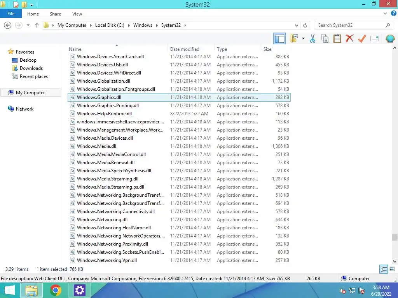The width and height of the screenshot is (398, 298).
Task: Click the Classic Shell seashell icon
Action: coord(390,38)
